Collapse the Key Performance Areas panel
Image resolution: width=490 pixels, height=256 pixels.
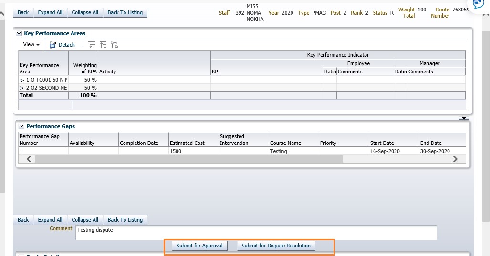[x=19, y=34]
